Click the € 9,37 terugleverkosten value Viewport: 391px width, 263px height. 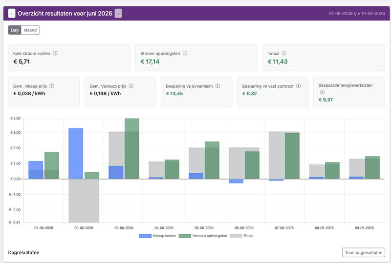coord(326,100)
